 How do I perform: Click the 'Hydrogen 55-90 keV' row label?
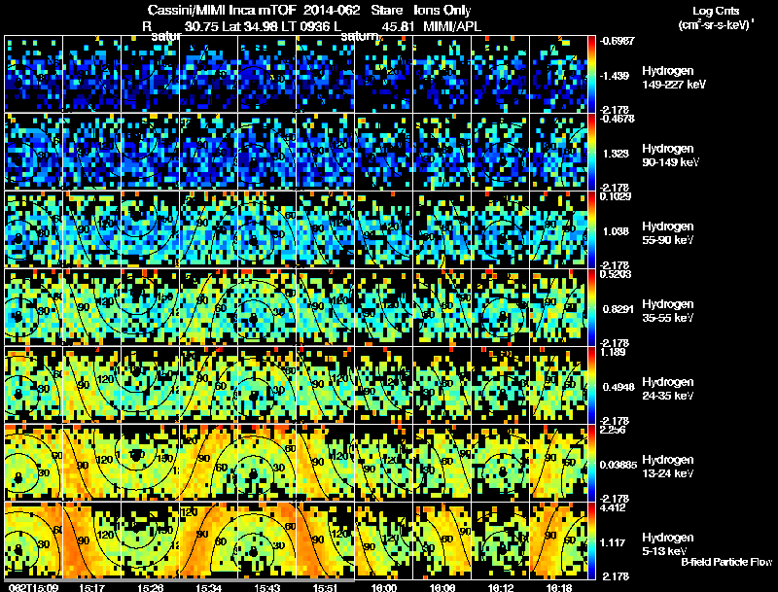(x=668, y=233)
